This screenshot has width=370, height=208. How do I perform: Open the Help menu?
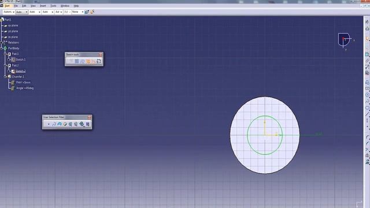(76, 6)
